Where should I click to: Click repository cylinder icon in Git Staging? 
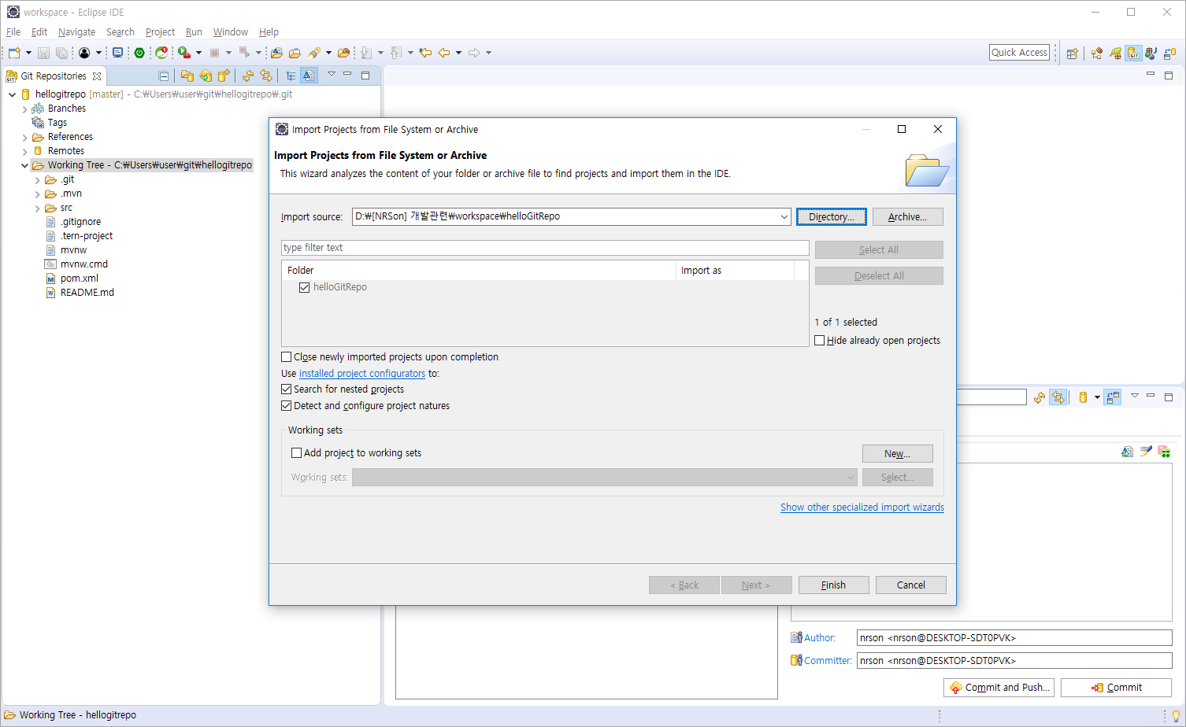click(1084, 397)
